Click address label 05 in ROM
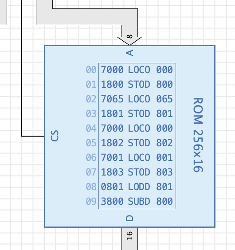Screen dimensions: 235x250 [91, 143]
